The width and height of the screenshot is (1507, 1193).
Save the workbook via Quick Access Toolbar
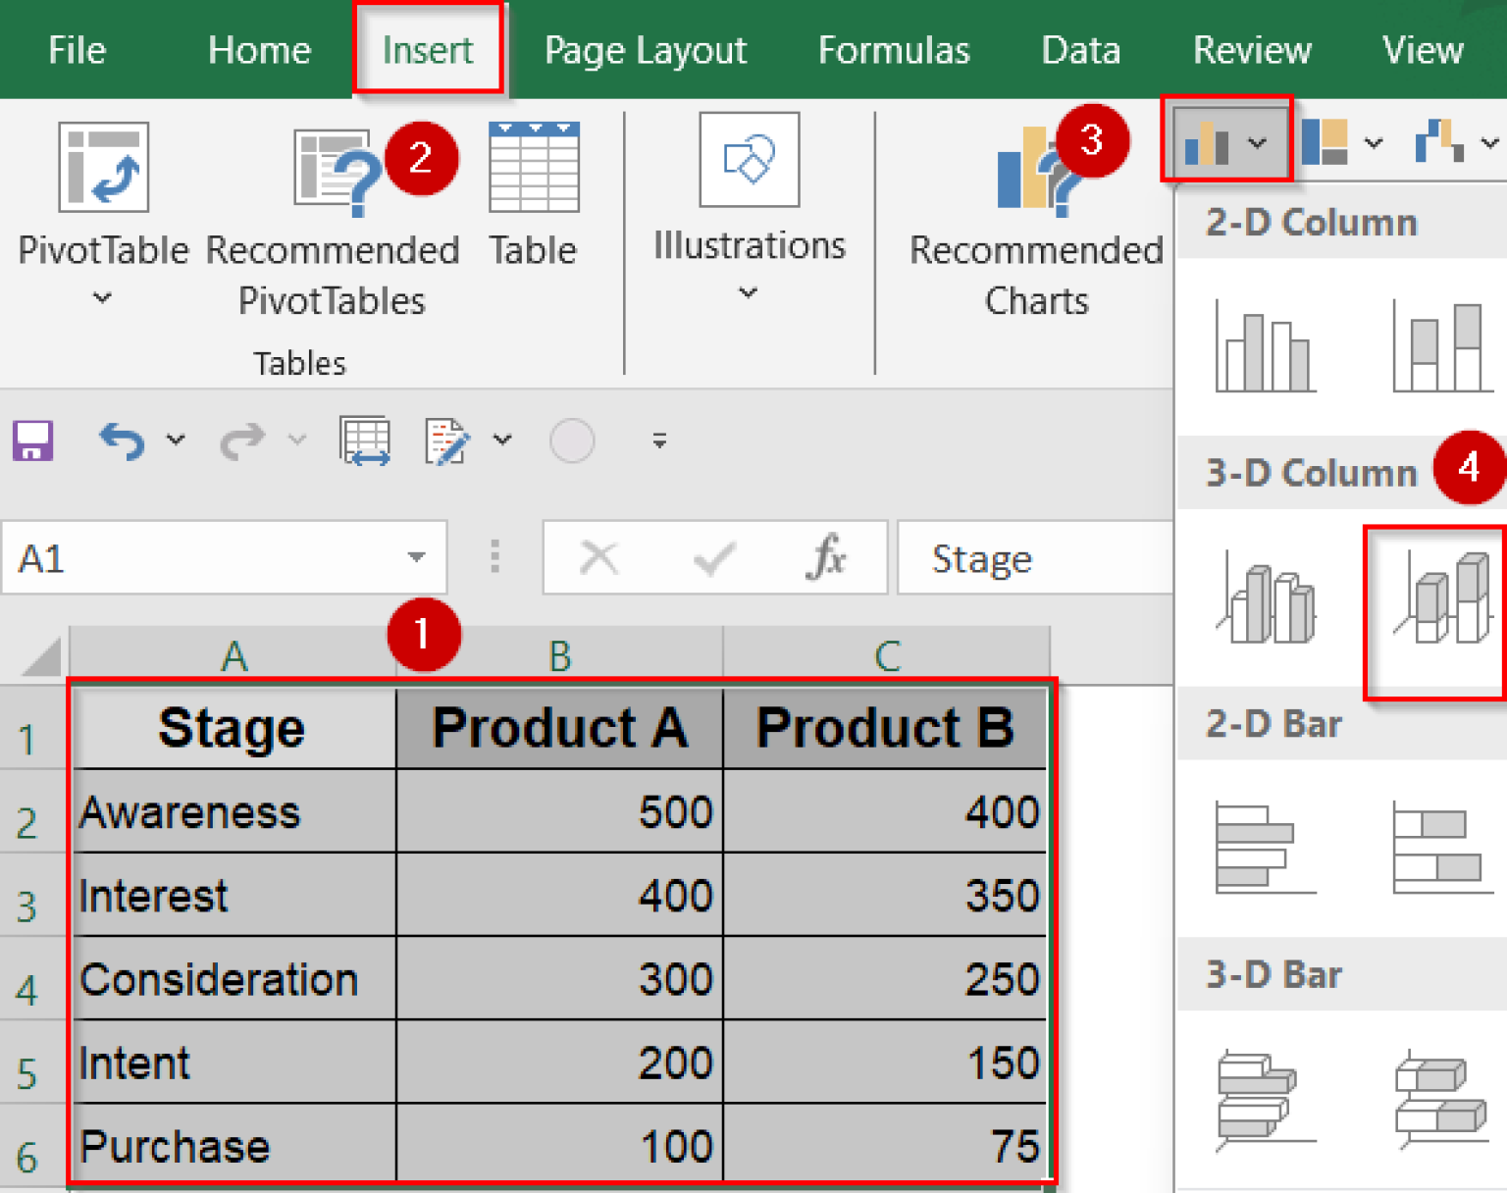[x=32, y=441]
